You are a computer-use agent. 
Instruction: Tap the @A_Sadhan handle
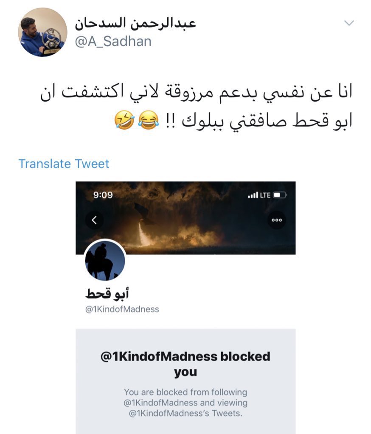113,42
